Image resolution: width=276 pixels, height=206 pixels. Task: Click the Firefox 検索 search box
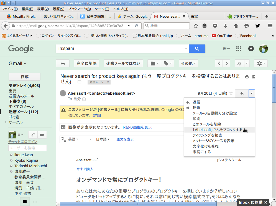point(167,26)
